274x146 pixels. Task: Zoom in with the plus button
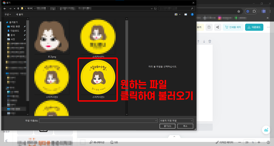[x=259, y=142]
